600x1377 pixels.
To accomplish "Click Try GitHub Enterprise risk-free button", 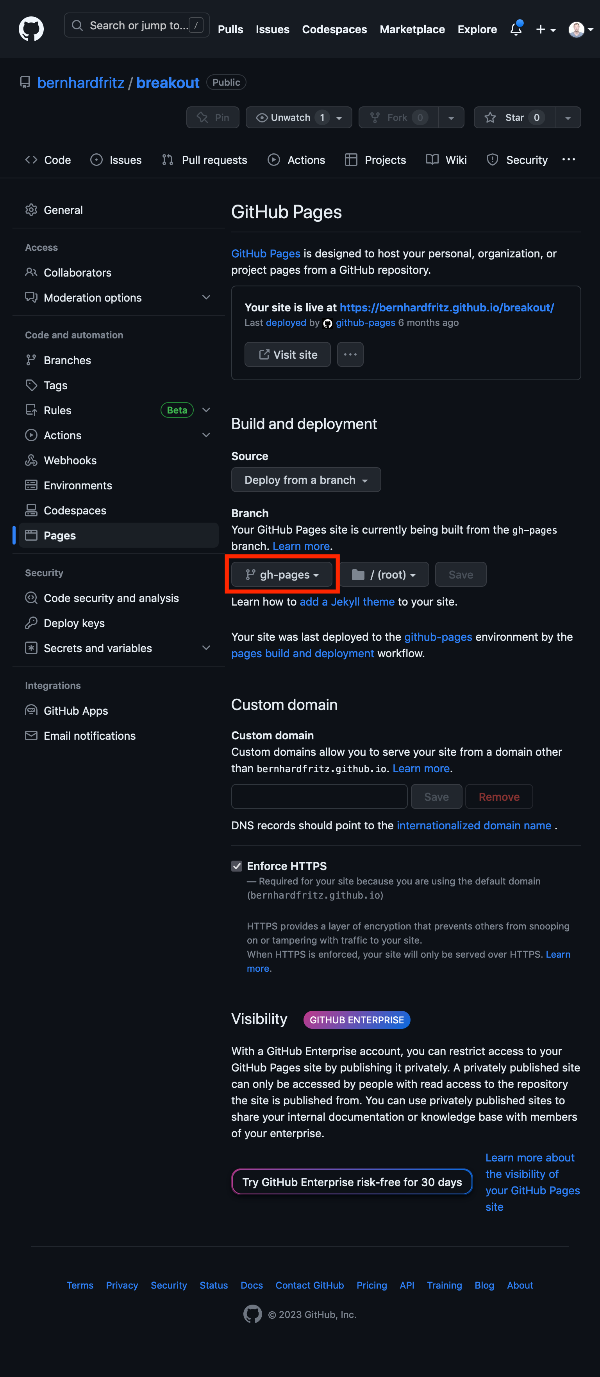I will (352, 1182).
